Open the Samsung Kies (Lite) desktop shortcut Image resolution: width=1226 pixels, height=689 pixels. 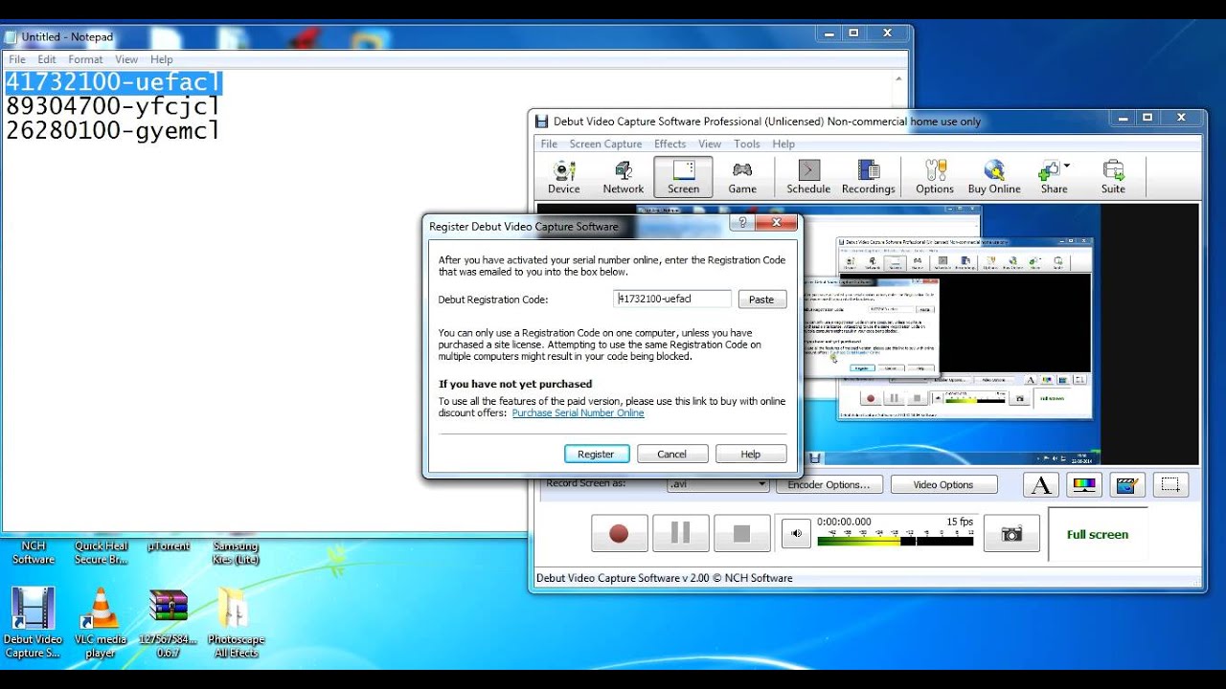pos(236,552)
